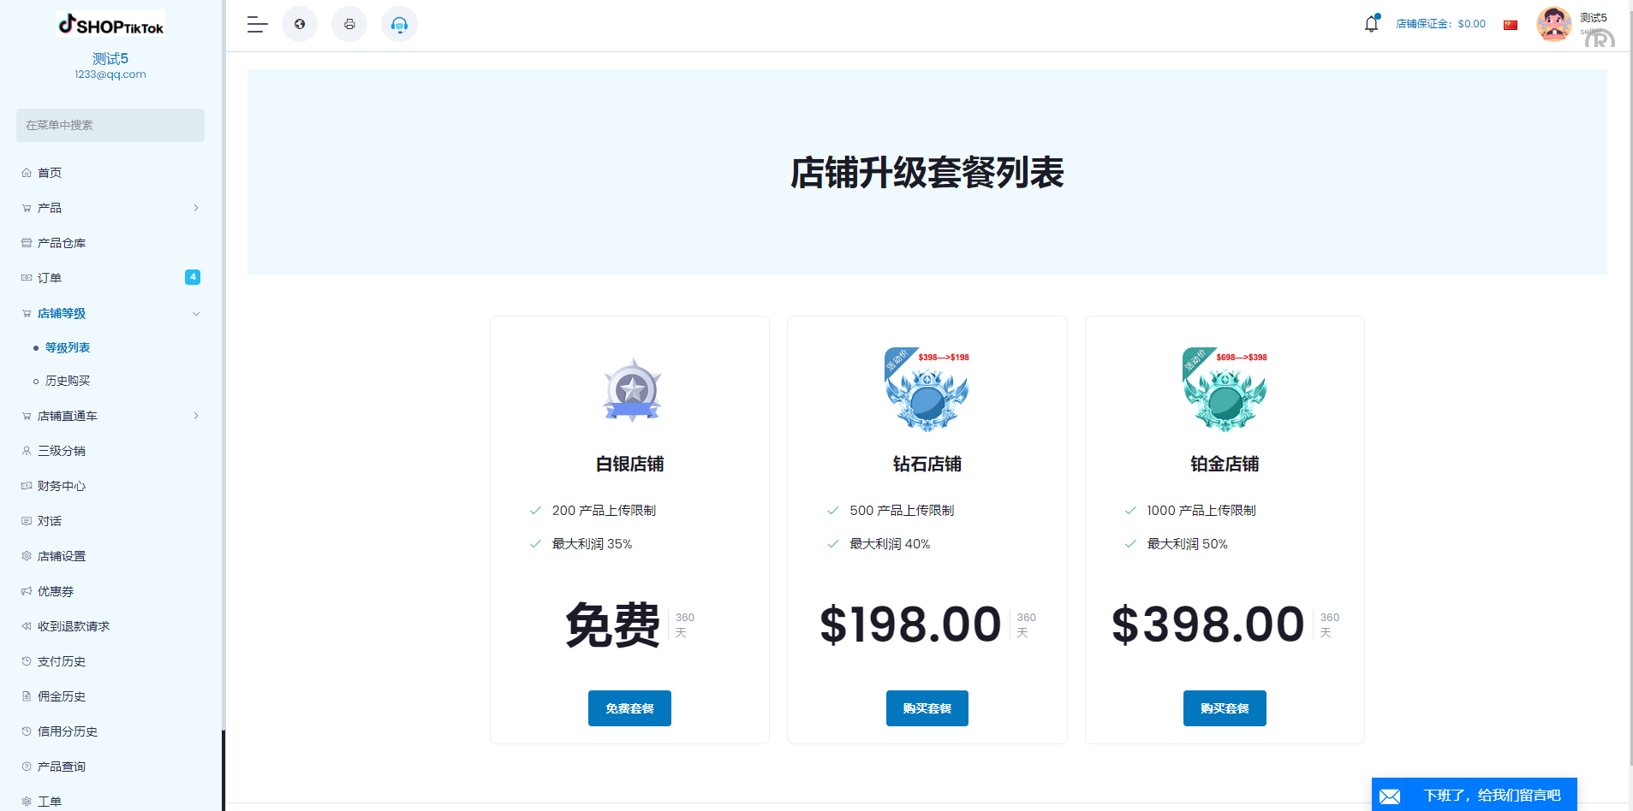Open the 订单 menu showing 4 badge
This screenshot has height=811, width=1633.
point(50,277)
